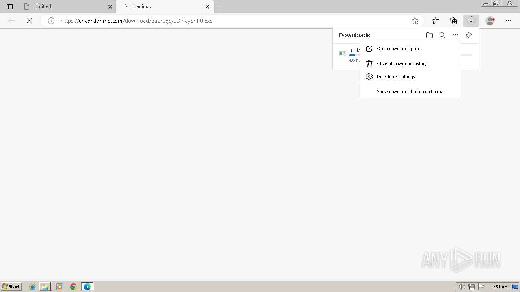Click the LDPlayer download file icon
The image size is (520, 292).
coord(342,54)
